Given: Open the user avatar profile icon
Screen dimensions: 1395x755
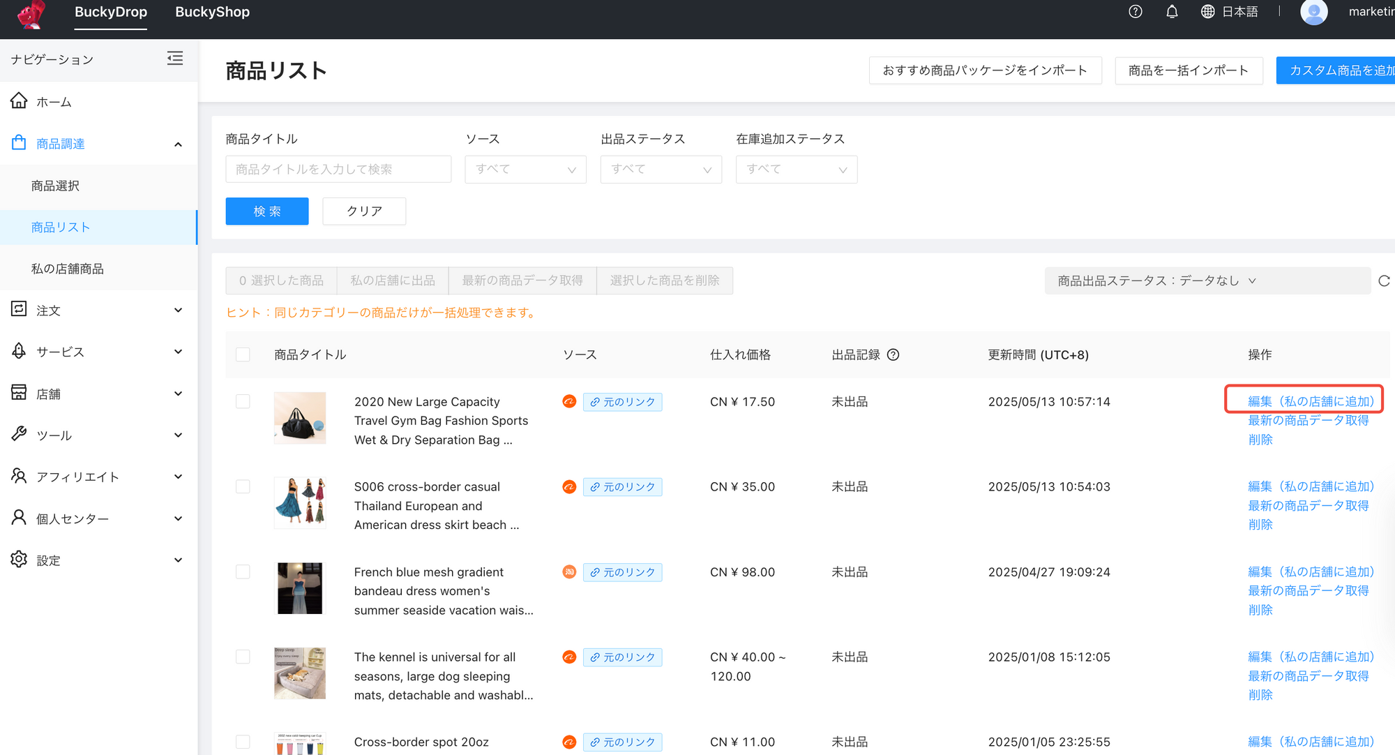Looking at the screenshot, I should point(1314,12).
